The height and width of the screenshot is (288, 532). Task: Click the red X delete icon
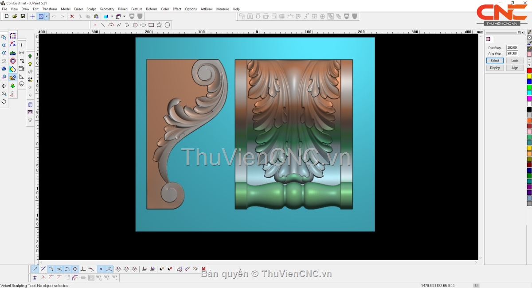[72, 16]
